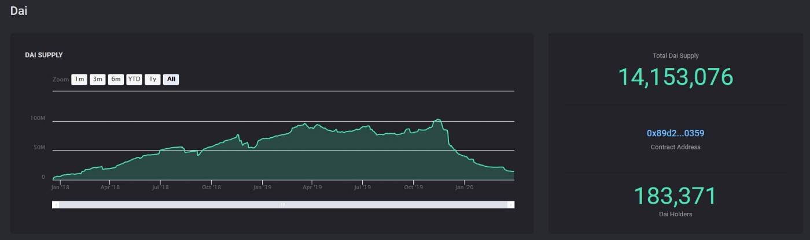Show All time range
Viewport: 810px width, 240px height.
[171, 79]
